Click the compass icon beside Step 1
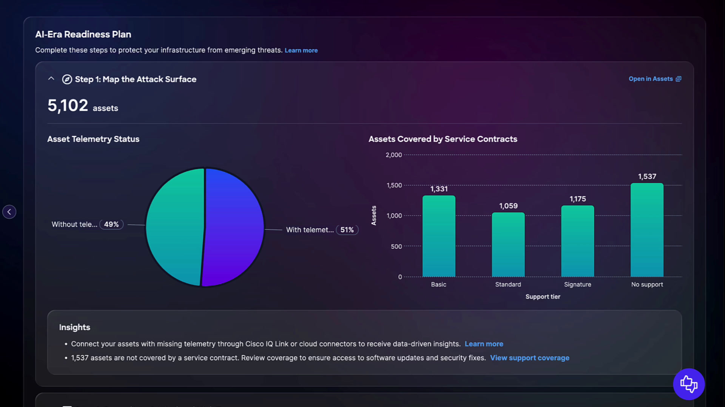Screen dimensions: 725x407 pos(67,79)
